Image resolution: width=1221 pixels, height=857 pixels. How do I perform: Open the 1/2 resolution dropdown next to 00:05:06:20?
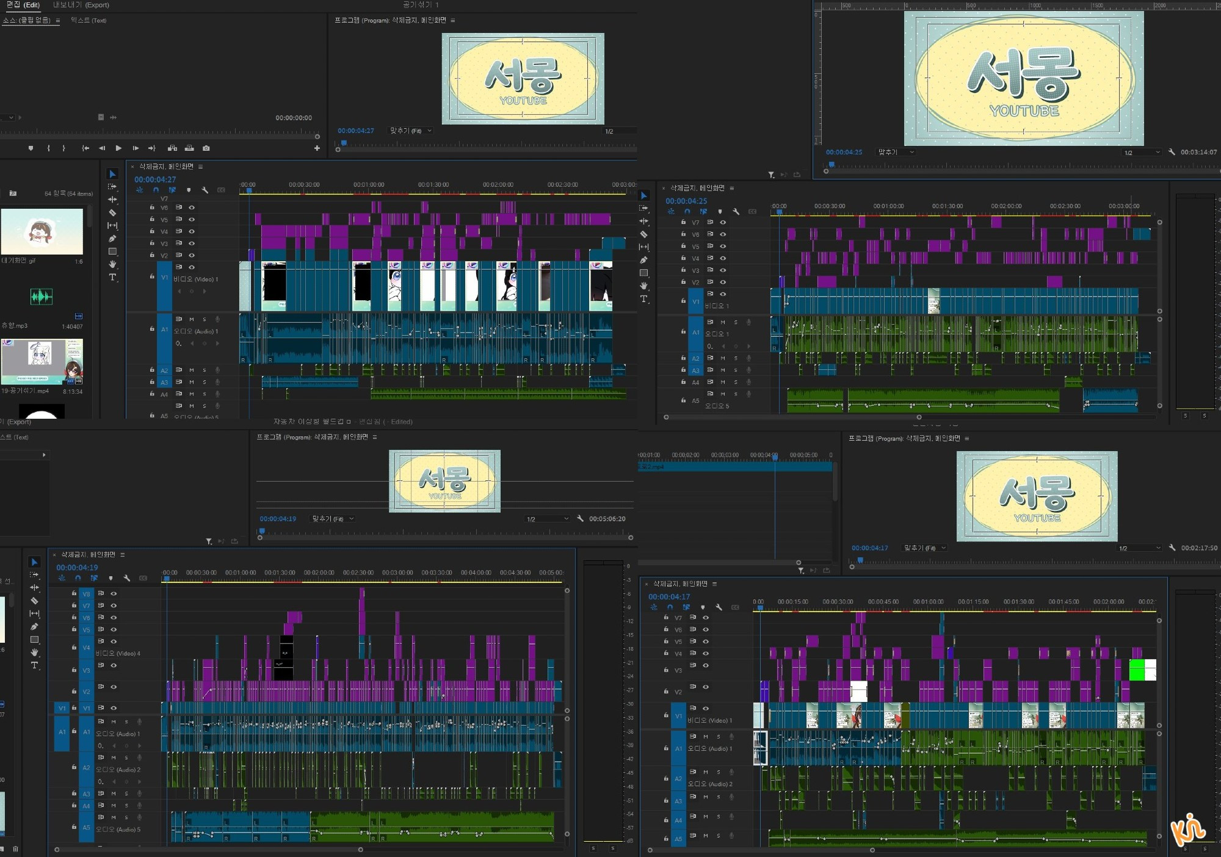[548, 519]
